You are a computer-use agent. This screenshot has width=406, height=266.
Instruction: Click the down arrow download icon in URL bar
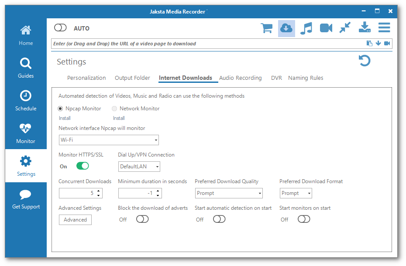378,43
